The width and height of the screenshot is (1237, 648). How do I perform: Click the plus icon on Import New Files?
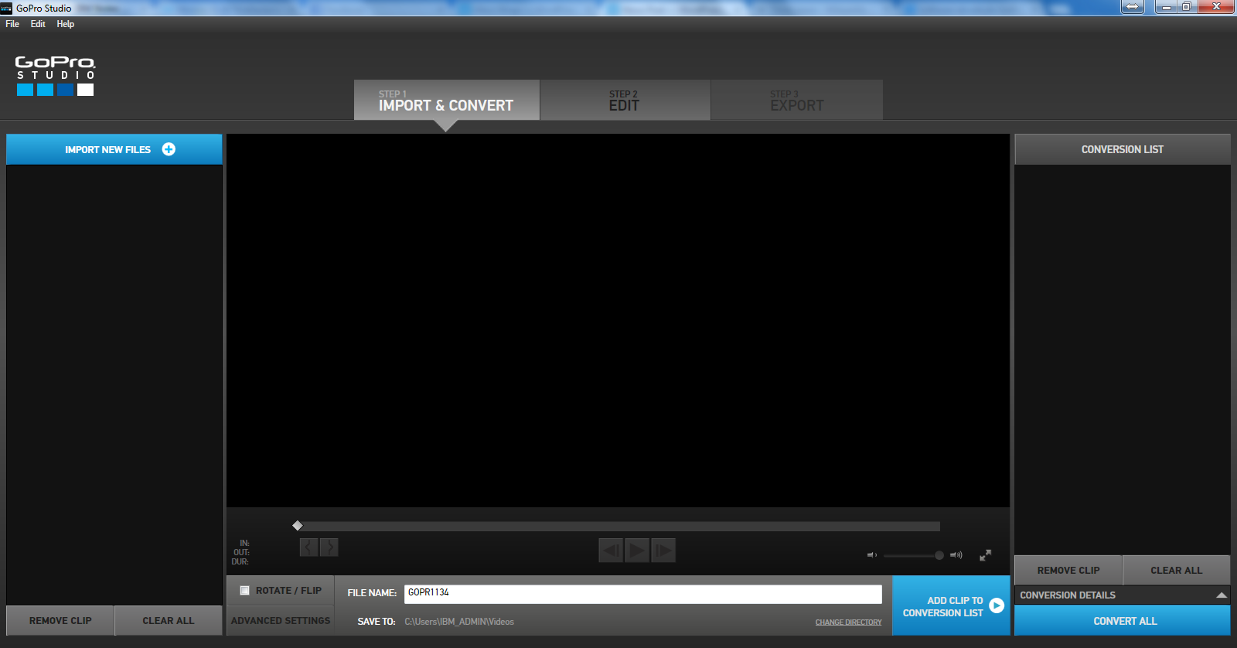pos(169,149)
